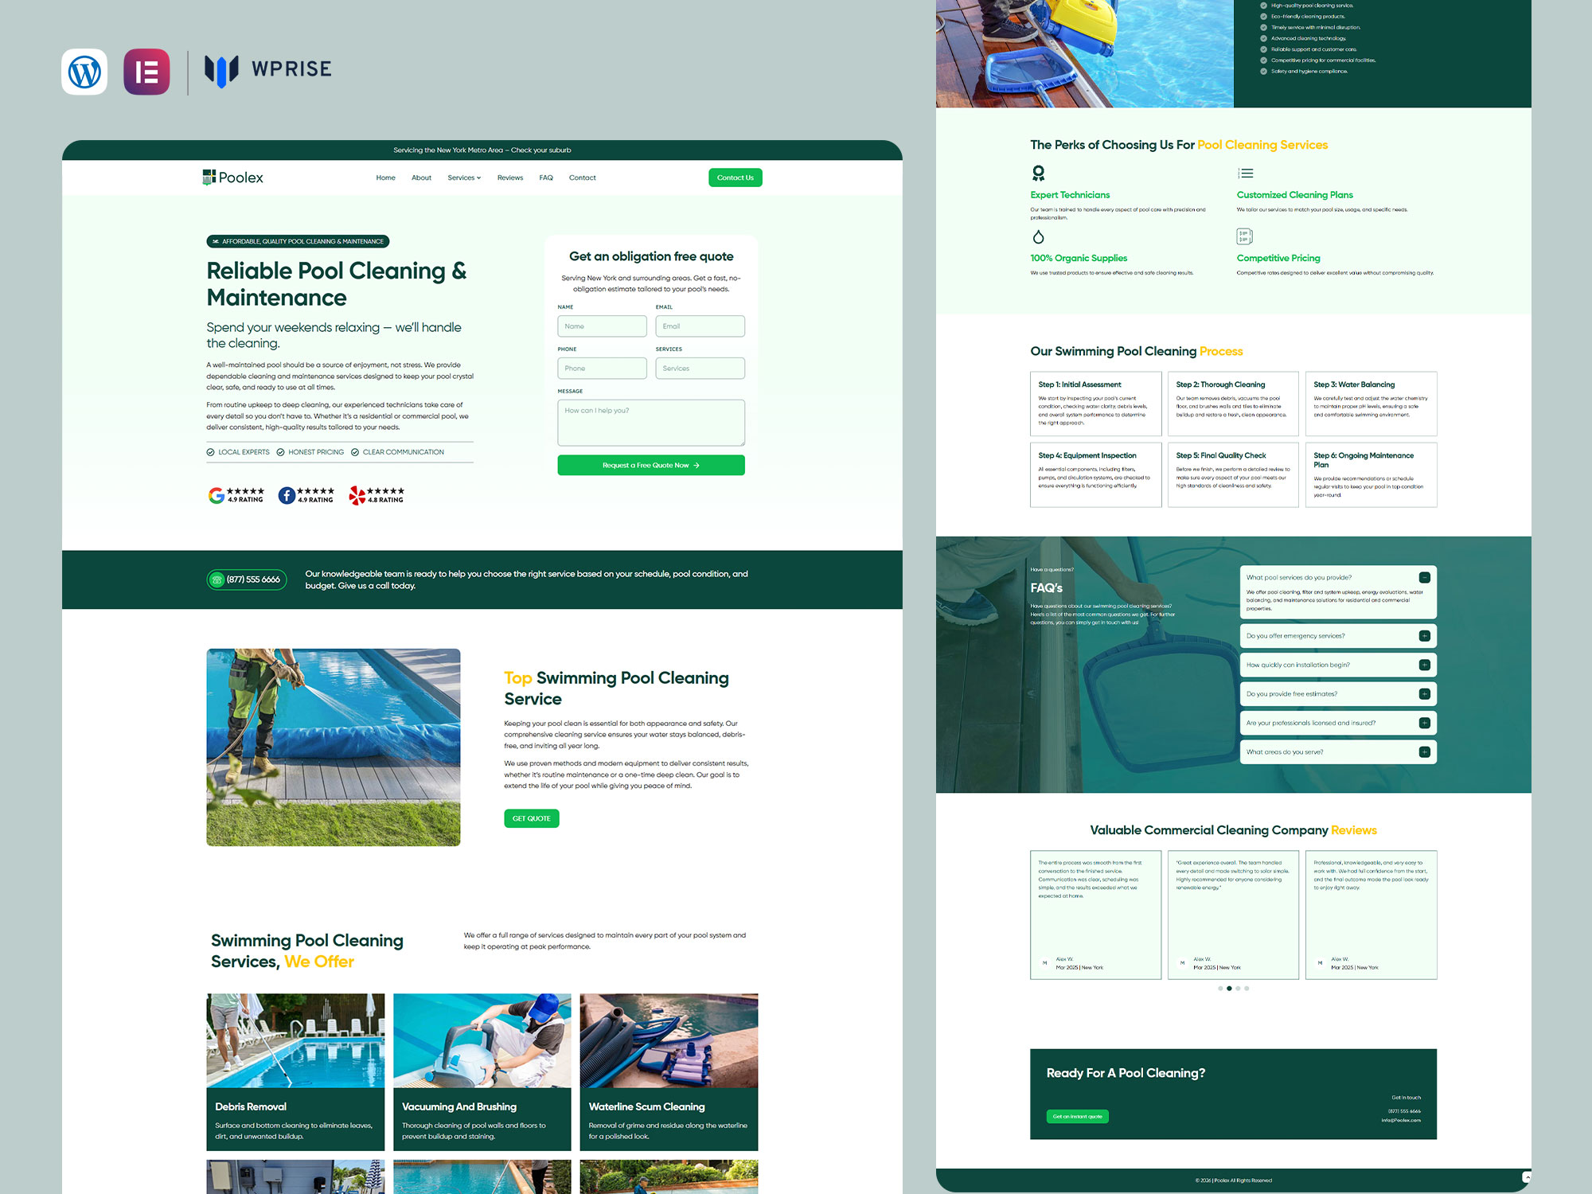1592x1194 pixels.
Task: Click Request a Free Quote Now button
Action: [650, 466]
